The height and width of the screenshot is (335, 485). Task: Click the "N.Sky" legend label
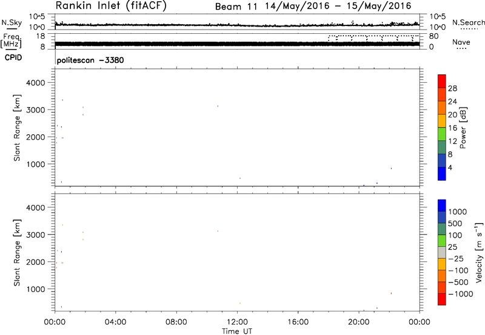point(12,23)
